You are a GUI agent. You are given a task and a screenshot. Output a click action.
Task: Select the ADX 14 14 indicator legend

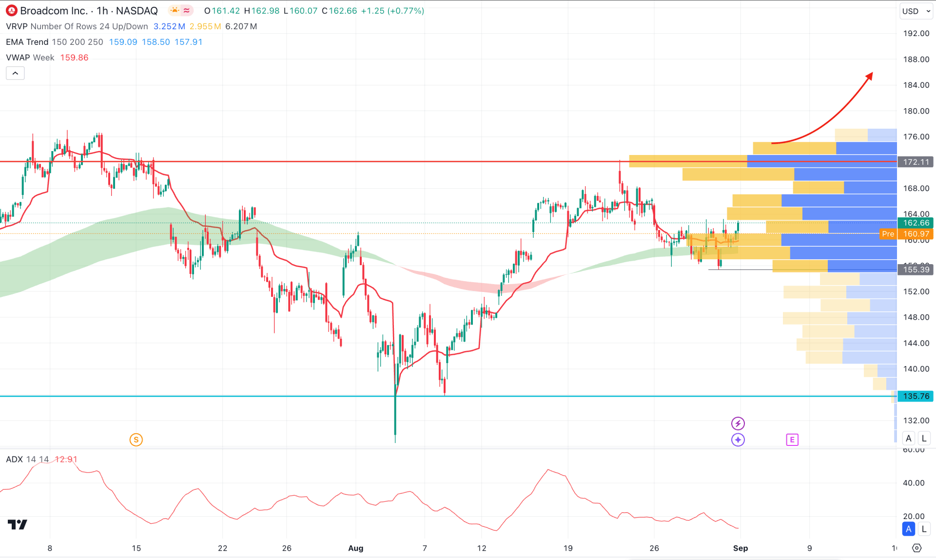pyautogui.click(x=27, y=459)
